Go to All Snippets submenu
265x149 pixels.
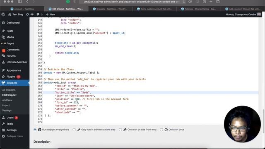[9, 90]
